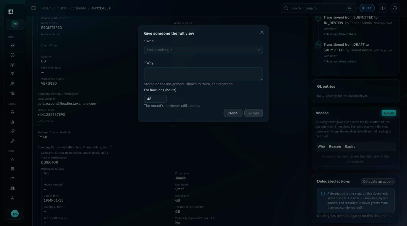Toggle the sidebar collapse panel icon
The image size is (407, 226).
33,8
